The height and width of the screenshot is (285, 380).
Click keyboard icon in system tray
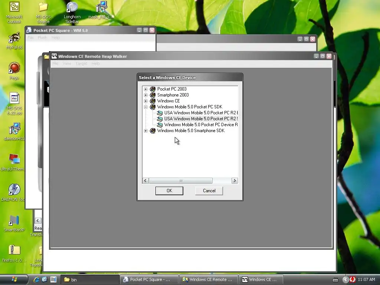335,280
